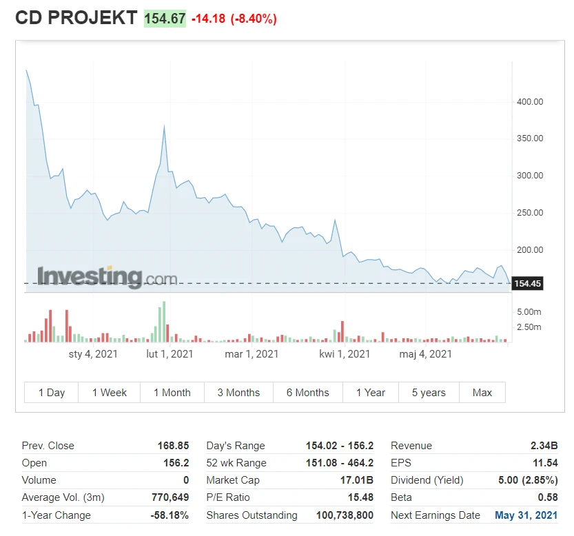Click the Average Vol. (3m) label
This screenshot has height=536, width=574.
63,497
